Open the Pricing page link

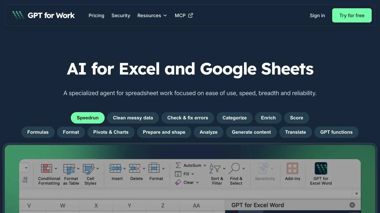click(x=96, y=15)
